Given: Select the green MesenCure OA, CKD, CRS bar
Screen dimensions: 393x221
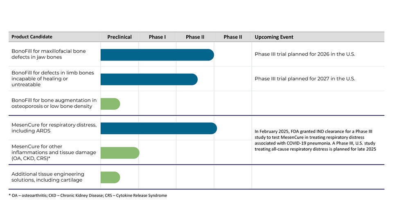Looking at the screenshot, I should click(120, 153).
